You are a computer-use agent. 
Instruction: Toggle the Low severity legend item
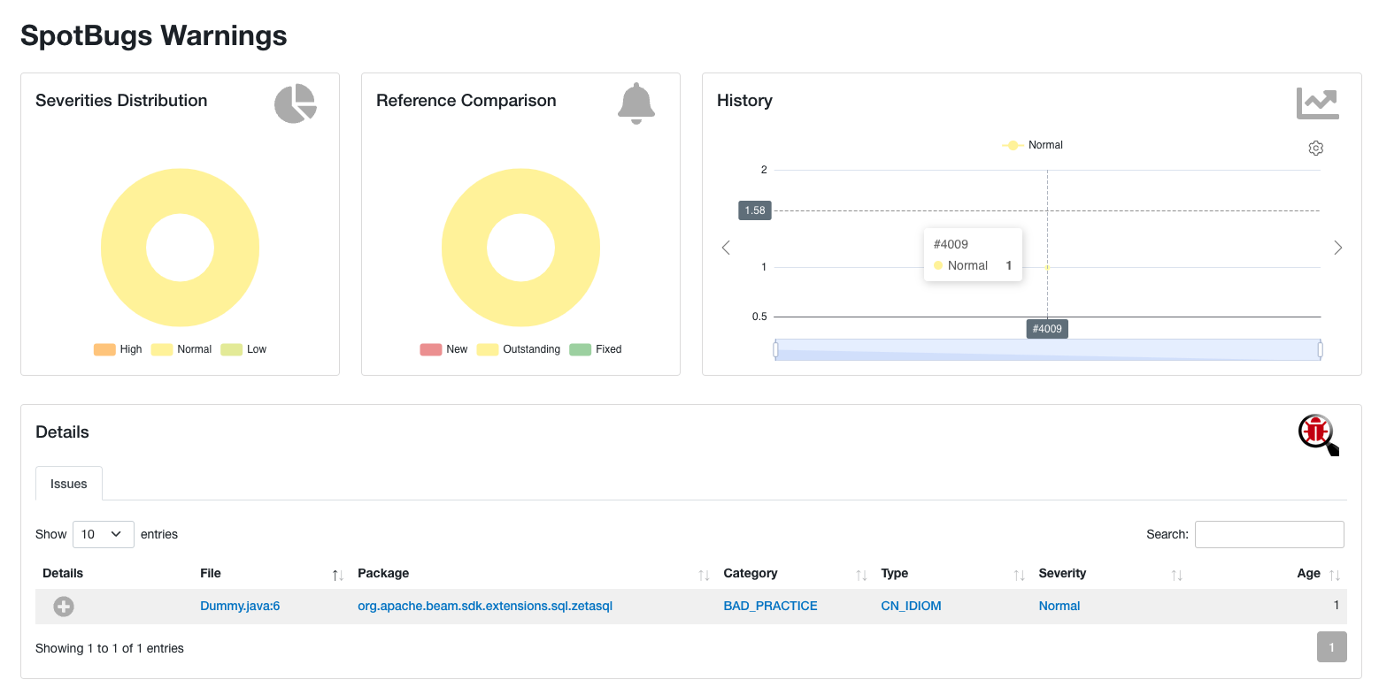pyautogui.click(x=243, y=349)
